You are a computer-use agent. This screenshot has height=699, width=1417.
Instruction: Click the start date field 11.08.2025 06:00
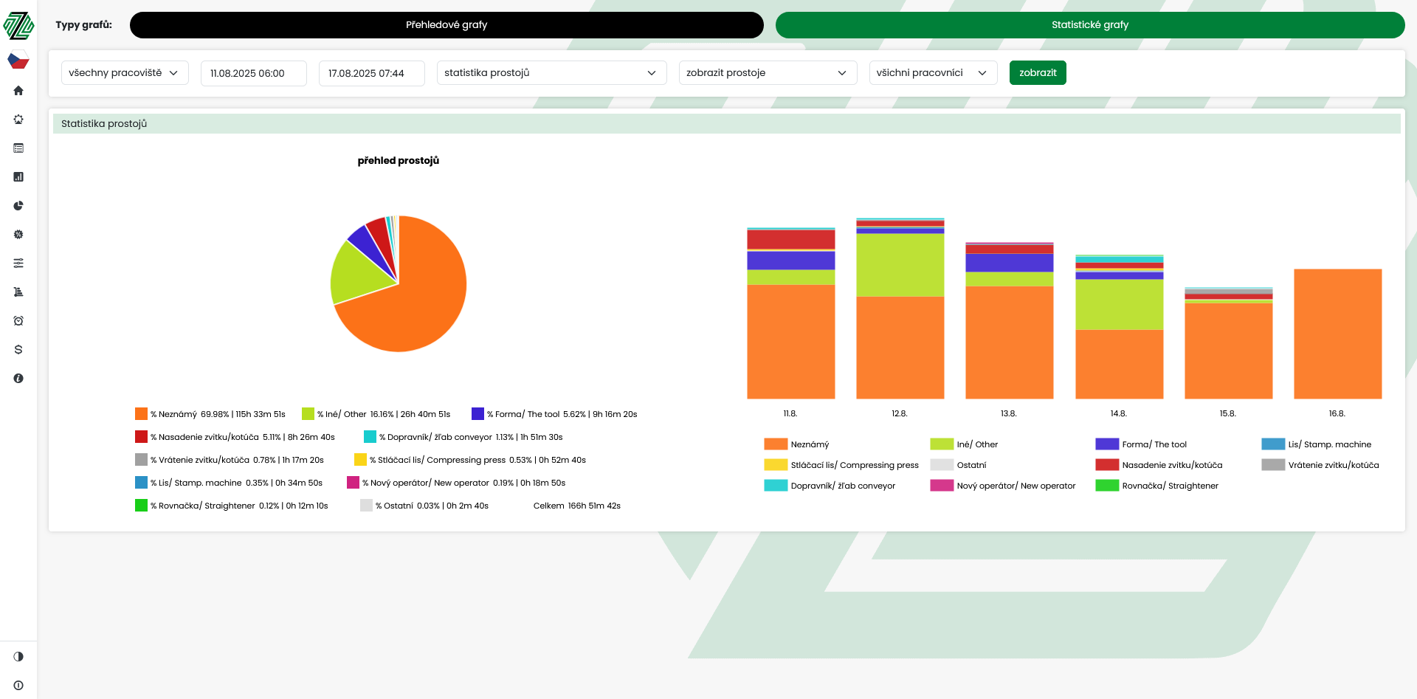[253, 74]
